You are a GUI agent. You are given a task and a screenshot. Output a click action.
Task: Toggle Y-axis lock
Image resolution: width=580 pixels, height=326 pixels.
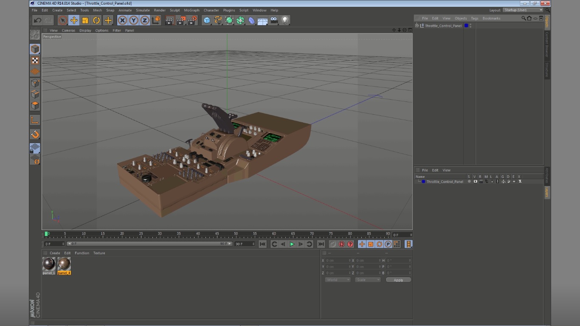(134, 20)
